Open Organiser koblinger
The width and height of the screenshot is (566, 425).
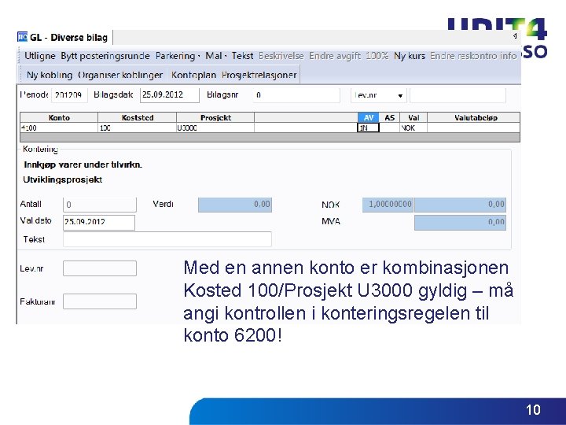click(x=120, y=76)
